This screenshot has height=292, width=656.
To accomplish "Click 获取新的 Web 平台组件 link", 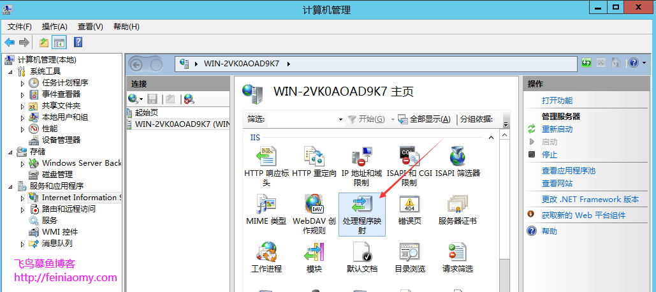I will tap(583, 215).
